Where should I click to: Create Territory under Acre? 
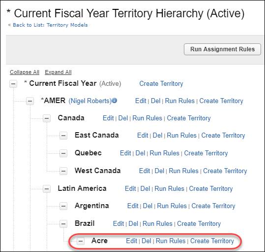pyautogui.click(x=212, y=241)
